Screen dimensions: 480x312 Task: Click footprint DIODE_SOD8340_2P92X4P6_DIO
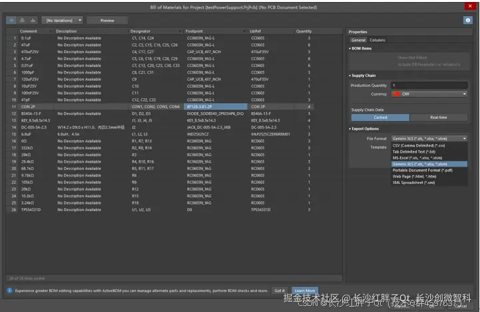coord(216,114)
